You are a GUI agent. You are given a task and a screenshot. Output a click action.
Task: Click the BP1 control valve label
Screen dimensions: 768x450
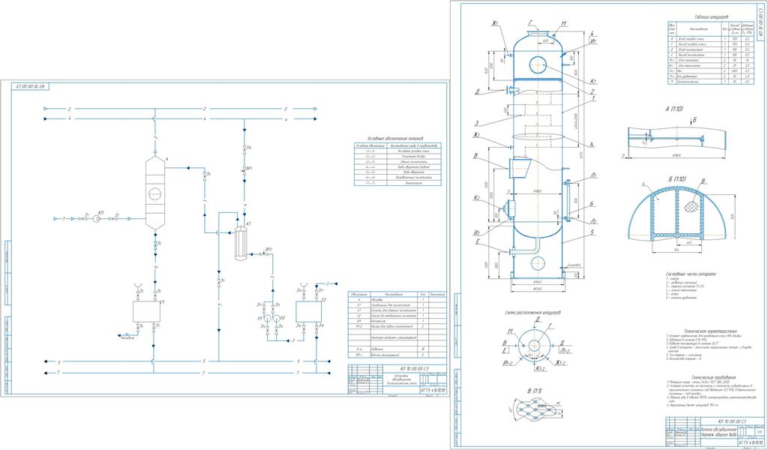pos(249,168)
